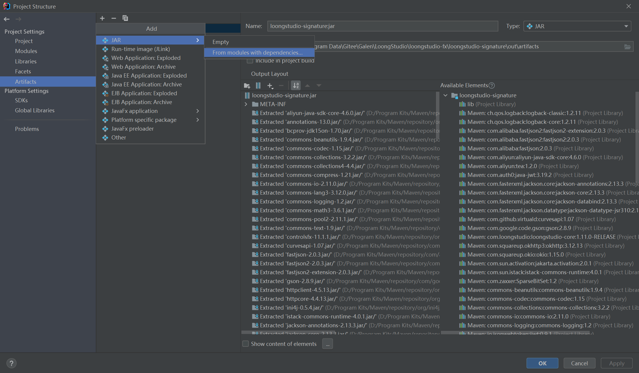This screenshot has width=639, height=373.
Task: Select EJB Application: Archive
Action: pyautogui.click(x=150, y=102)
